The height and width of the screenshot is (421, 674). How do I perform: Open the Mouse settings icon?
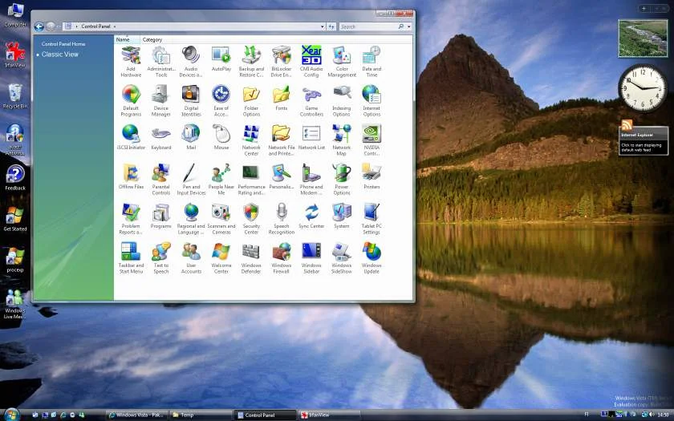221,135
